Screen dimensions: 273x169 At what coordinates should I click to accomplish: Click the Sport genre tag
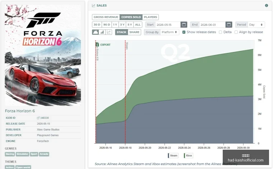pyautogui.click(x=34, y=154)
